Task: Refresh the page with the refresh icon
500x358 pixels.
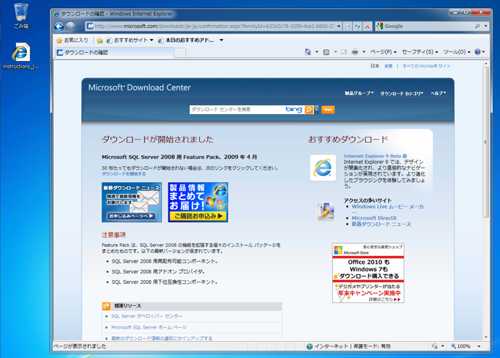Action: tap(357, 26)
